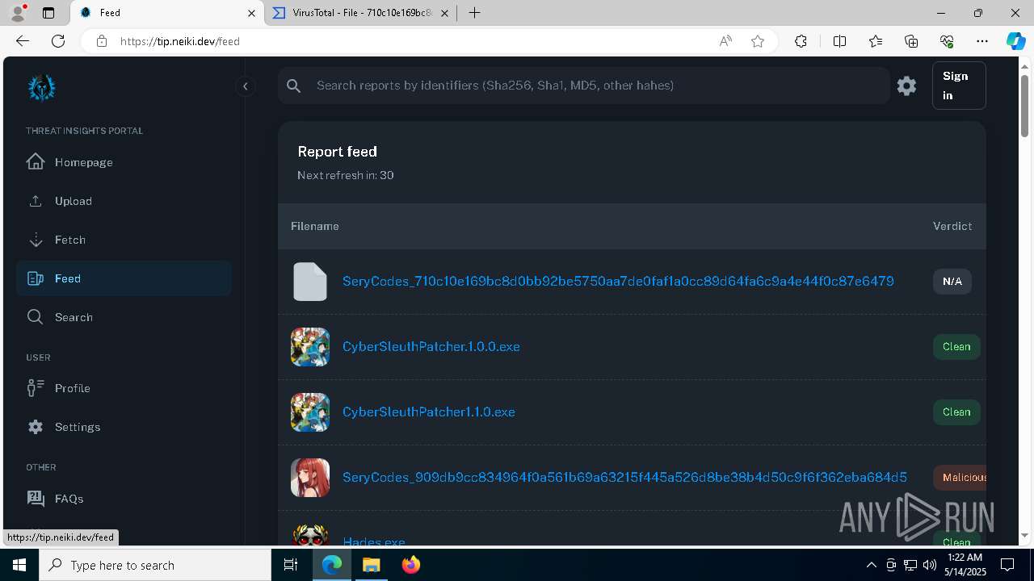1034x581 pixels.
Task: Open the browser Extensions icon
Action: [x=801, y=41]
